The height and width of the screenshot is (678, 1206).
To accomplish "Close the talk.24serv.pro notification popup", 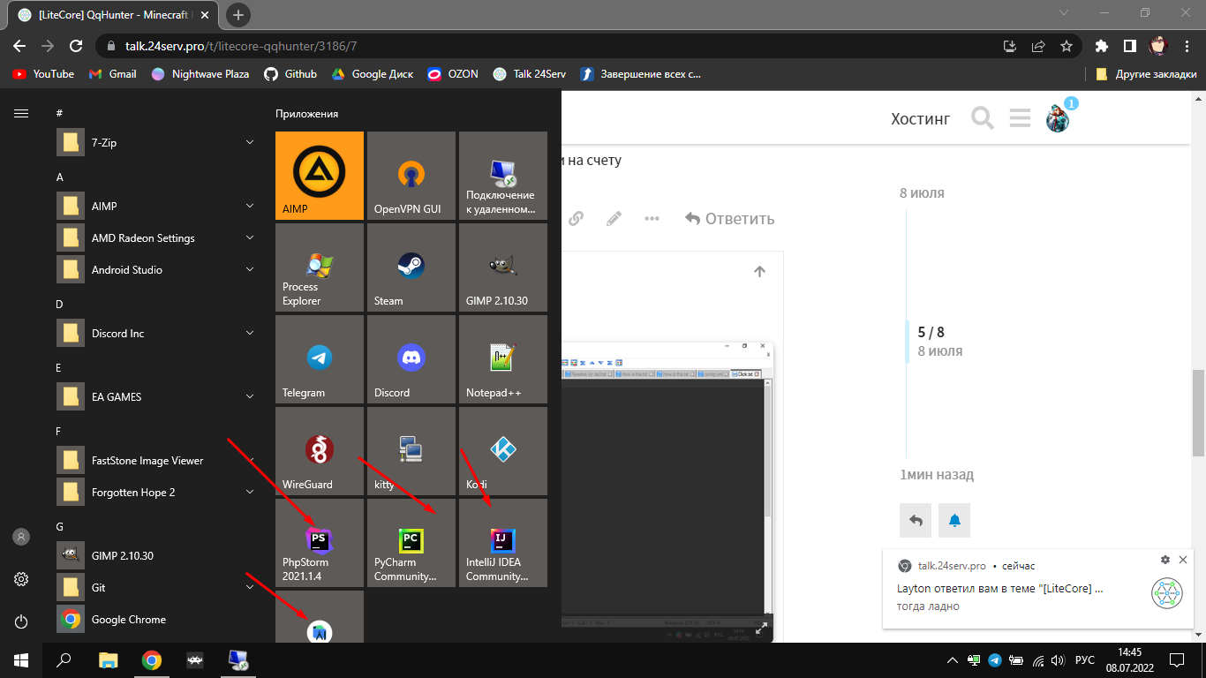I will (1183, 560).
